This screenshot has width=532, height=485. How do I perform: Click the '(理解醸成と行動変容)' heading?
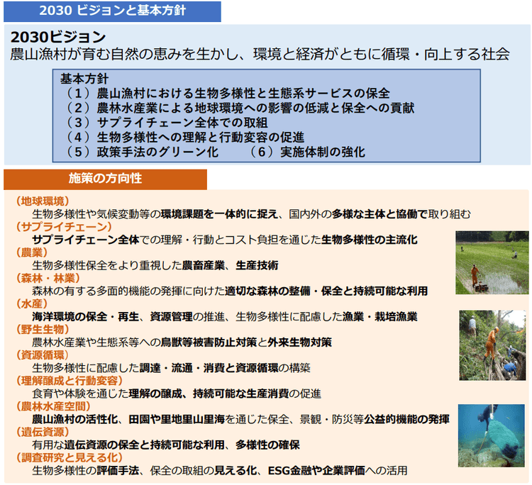pos(70,381)
